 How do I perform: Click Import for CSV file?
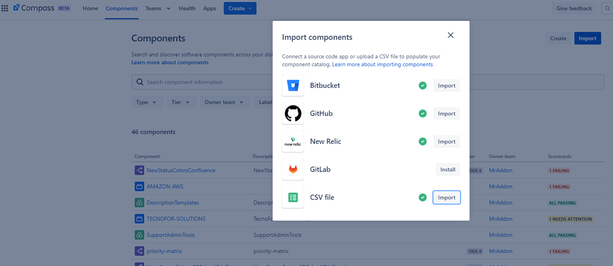coord(447,198)
